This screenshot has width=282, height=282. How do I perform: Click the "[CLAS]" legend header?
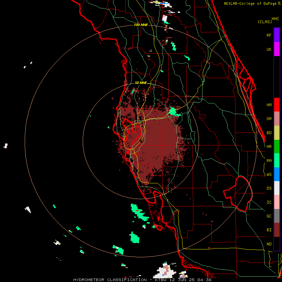click(x=265, y=22)
